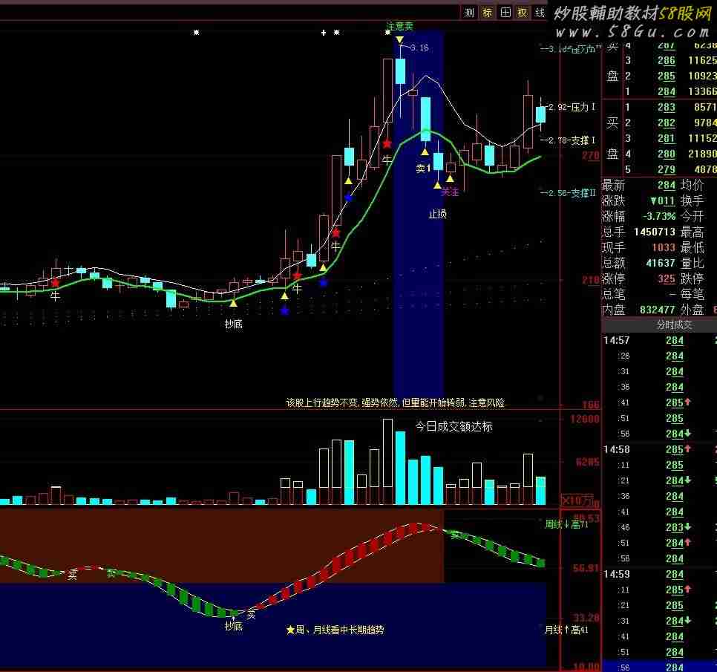Select the 2.78-支撑I support label
Screen dimensions: 717x672
(572, 140)
